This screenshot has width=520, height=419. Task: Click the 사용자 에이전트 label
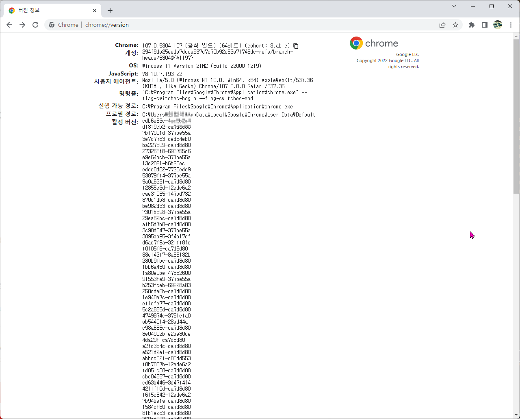coord(116,81)
